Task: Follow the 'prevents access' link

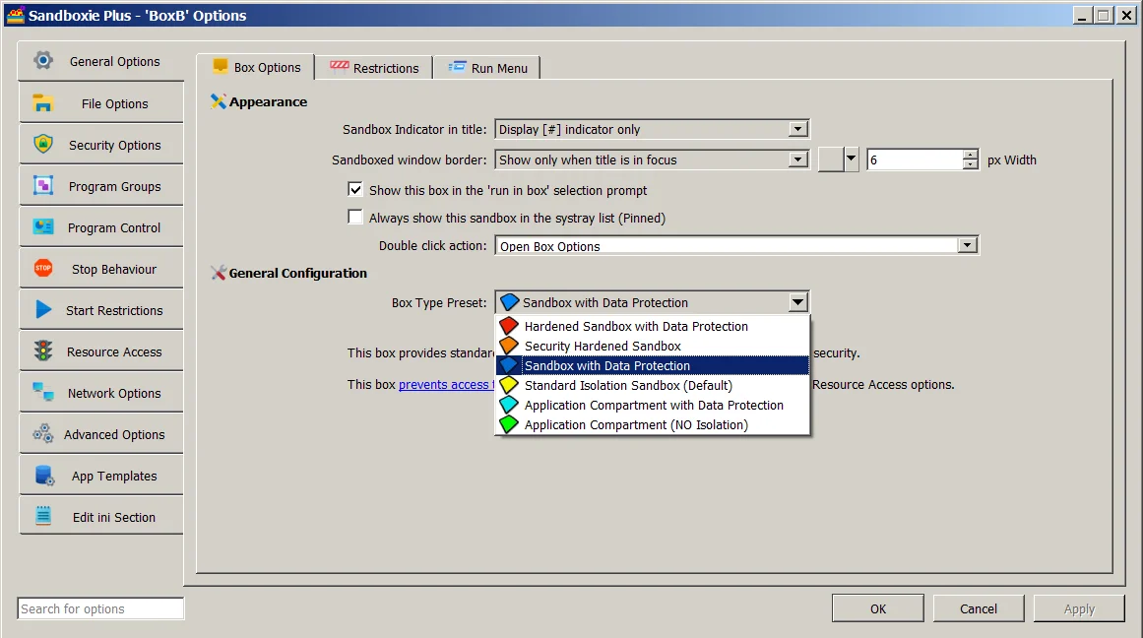Action: tap(446, 384)
